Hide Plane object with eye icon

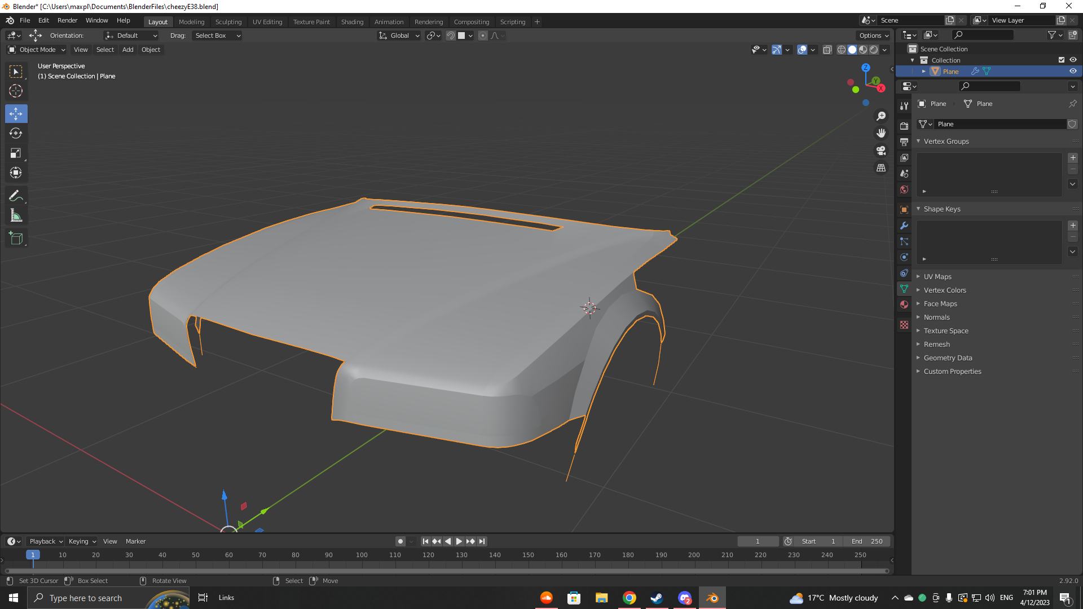click(x=1073, y=72)
